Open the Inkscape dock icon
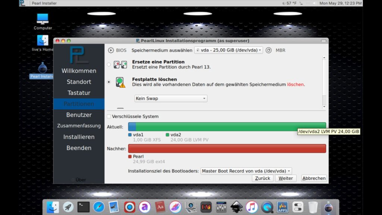This screenshot has height=215, width=382. point(237,207)
